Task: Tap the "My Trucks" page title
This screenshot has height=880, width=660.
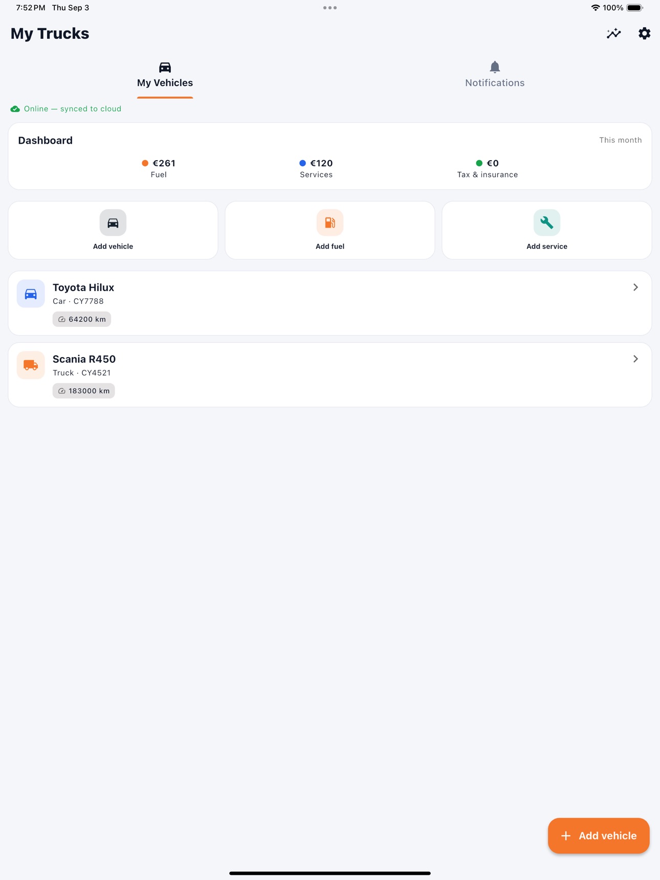Action: click(50, 34)
